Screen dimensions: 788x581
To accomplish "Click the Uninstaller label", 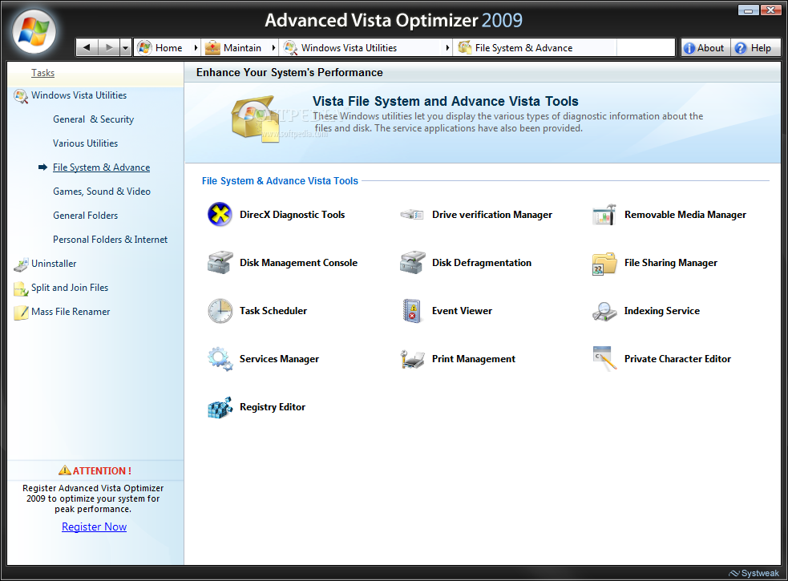I will pyautogui.click(x=54, y=264).
